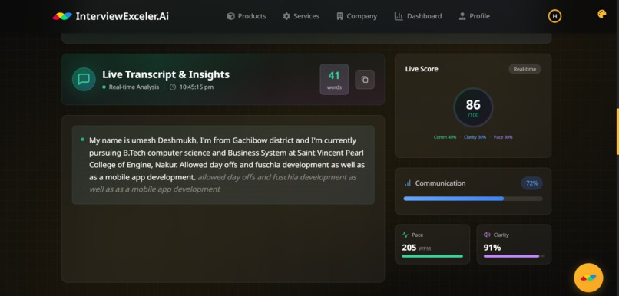Click the clock icon beside 10:45:15 pm
619x296 pixels.
pyautogui.click(x=173, y=87)
